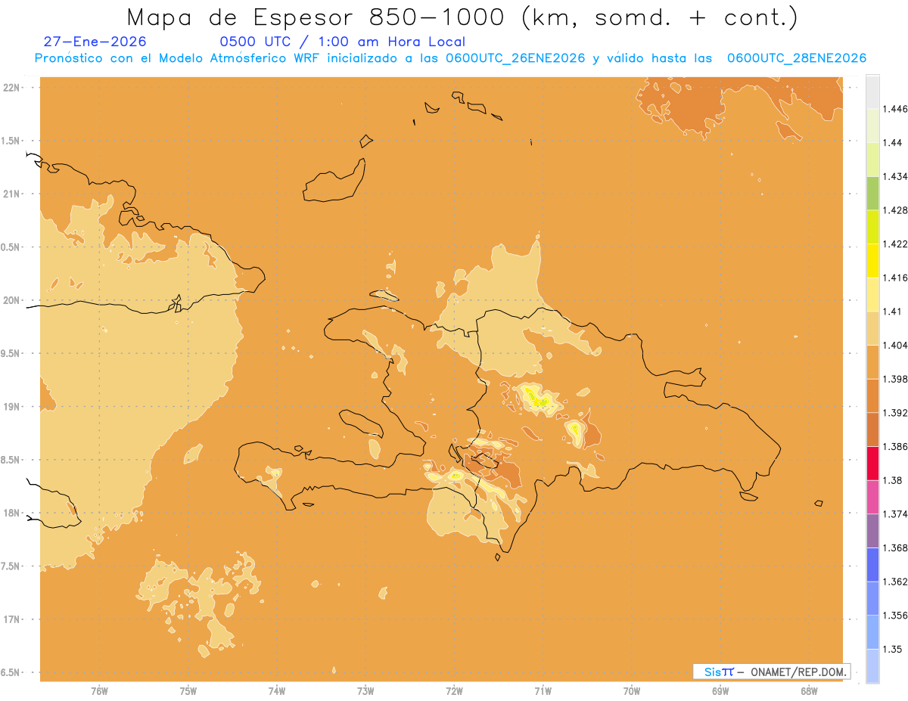Click the legend value '1.356'
This screenshot has height=701, width=908.
(x=895, y=616)
